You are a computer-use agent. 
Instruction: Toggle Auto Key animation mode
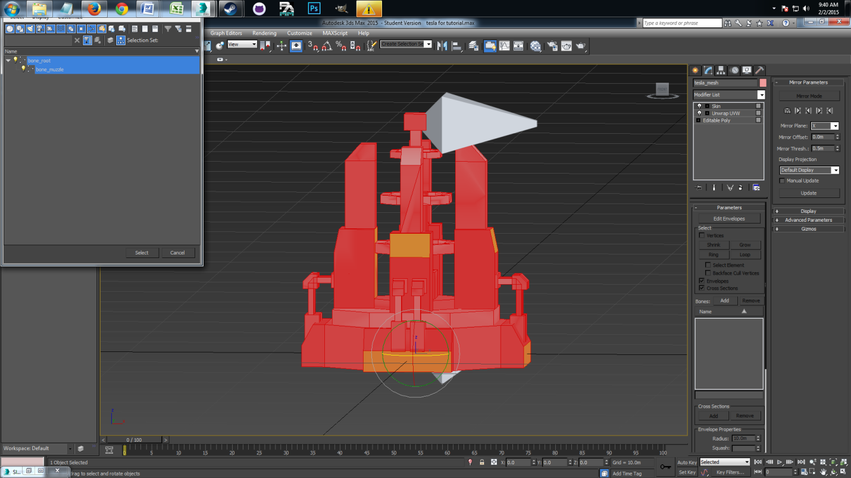[687, 462]
